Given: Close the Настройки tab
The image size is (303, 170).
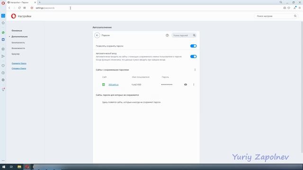Looking at the screenshot, I should 35,2.
